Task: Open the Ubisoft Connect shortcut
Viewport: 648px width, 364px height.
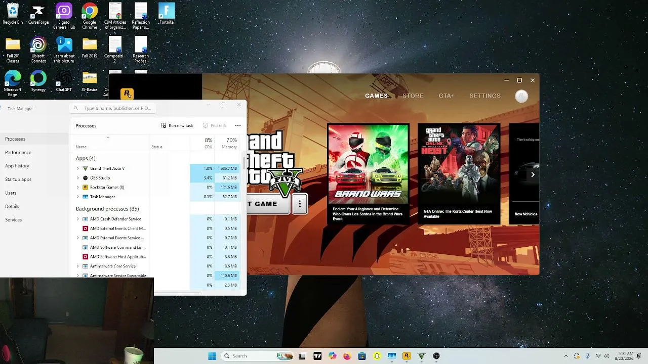Action: pos(38,50)
